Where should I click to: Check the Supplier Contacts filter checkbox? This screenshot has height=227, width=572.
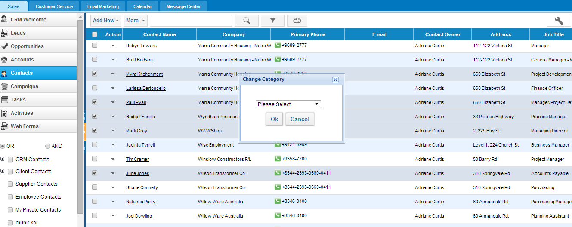click(10, 184)
